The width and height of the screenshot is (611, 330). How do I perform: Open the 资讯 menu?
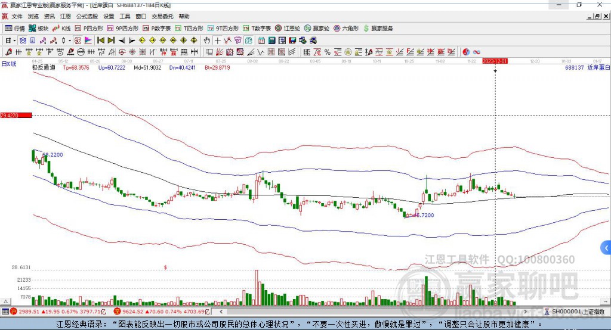(49, 16)
